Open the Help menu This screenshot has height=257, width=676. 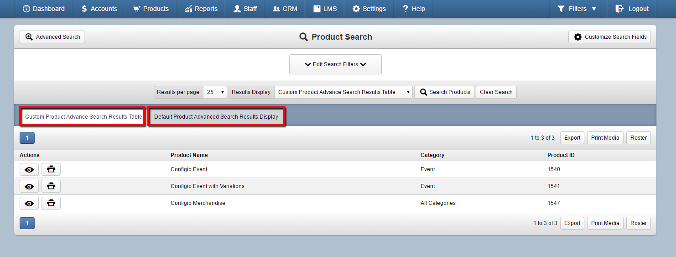413,9
